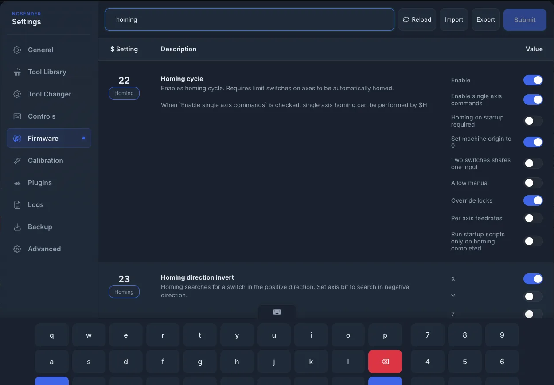
Task: Click the Calibration ruler icon
Action: [17, 161]
